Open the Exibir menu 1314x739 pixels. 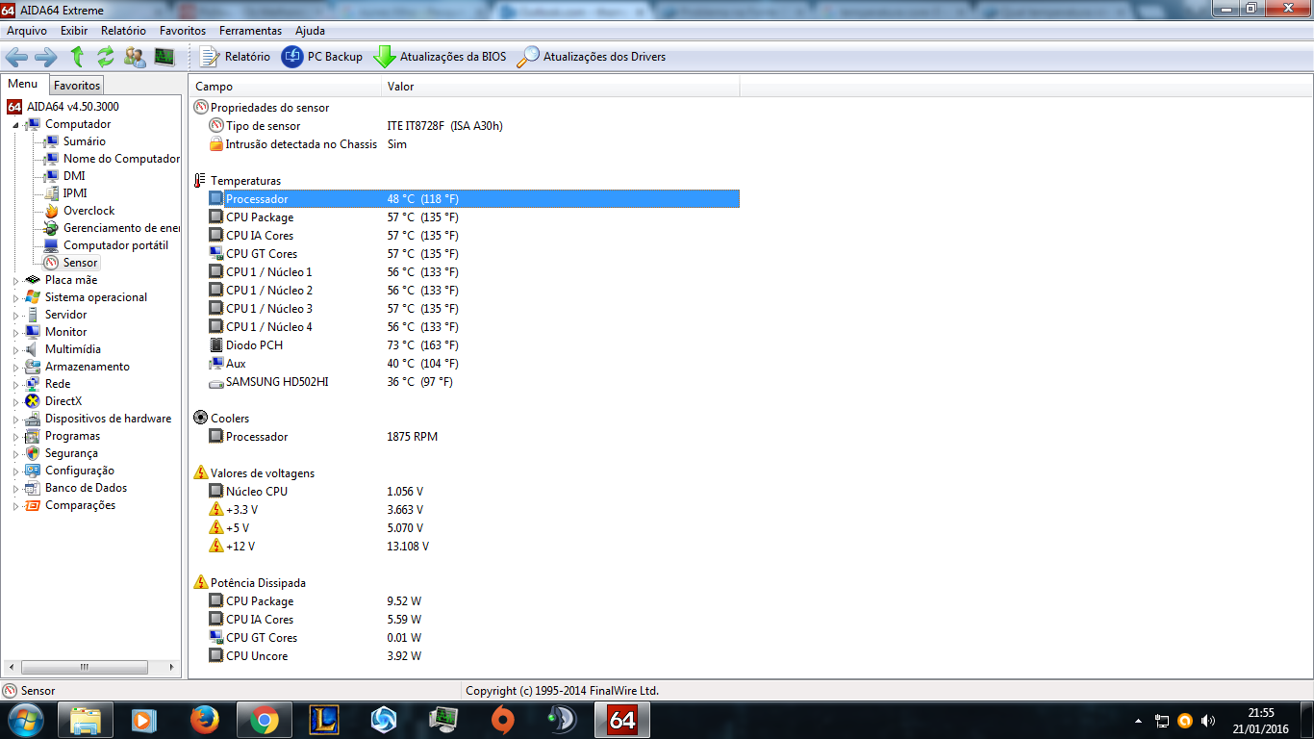74,31
